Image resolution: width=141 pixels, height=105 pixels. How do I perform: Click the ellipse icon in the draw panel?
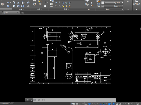(x=8, y=2)
